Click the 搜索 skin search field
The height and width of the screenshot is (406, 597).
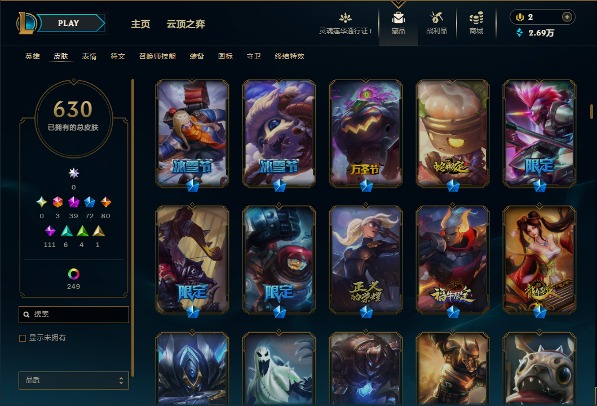point(74,315)
